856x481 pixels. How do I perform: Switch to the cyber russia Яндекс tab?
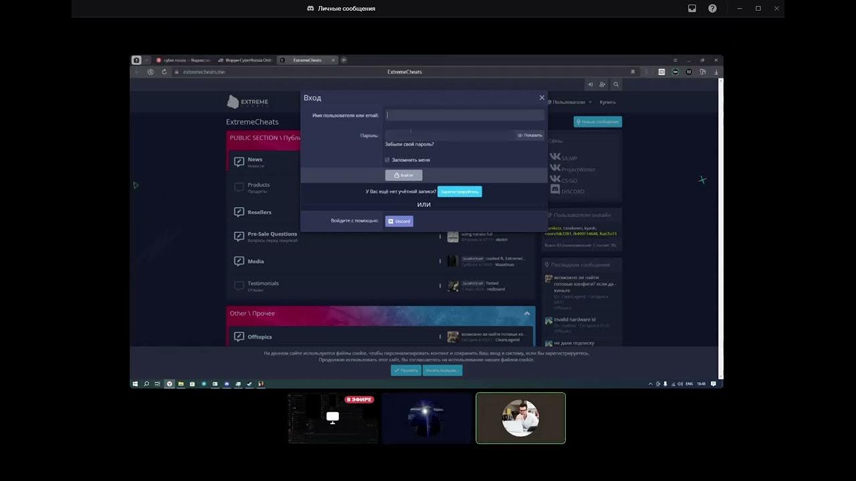pyautogui.click(x=183, y=60)
